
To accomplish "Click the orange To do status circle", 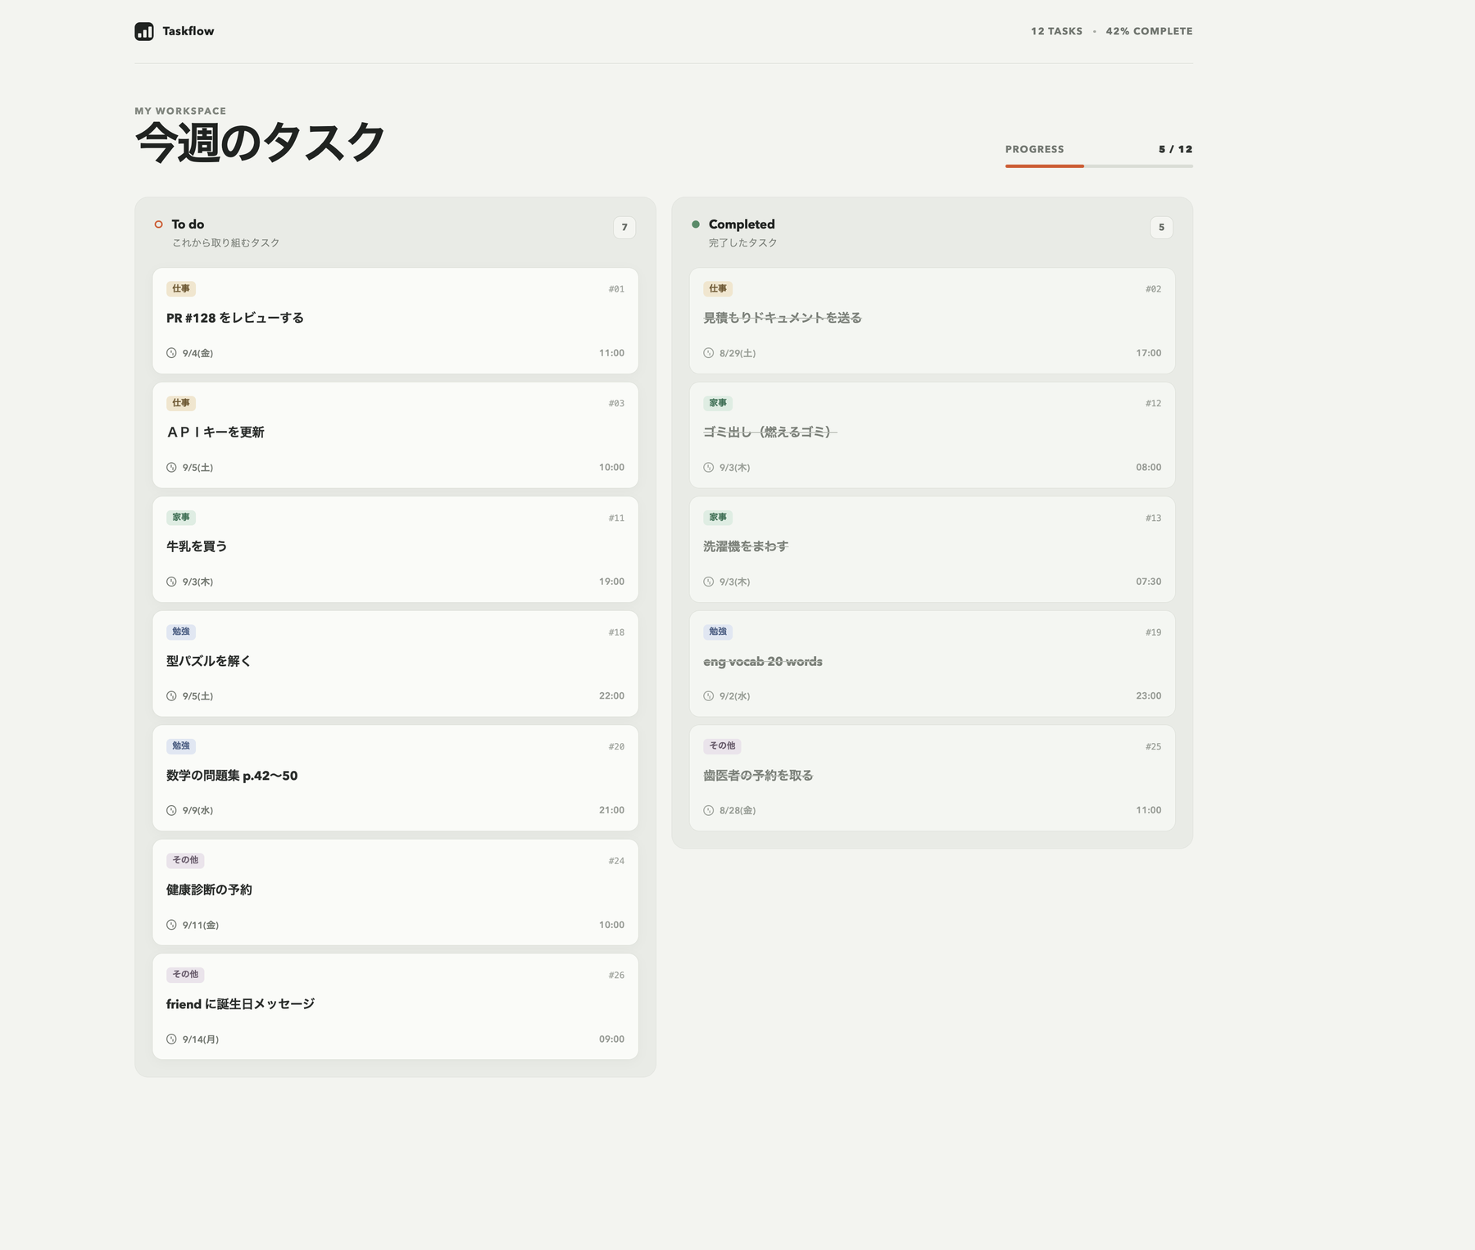I will pyautogui.click(x=159, y=224).
